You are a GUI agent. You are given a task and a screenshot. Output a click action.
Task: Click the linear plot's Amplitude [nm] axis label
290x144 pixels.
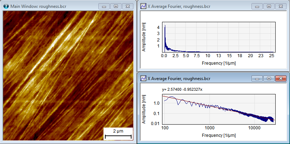tap(144, 37)
